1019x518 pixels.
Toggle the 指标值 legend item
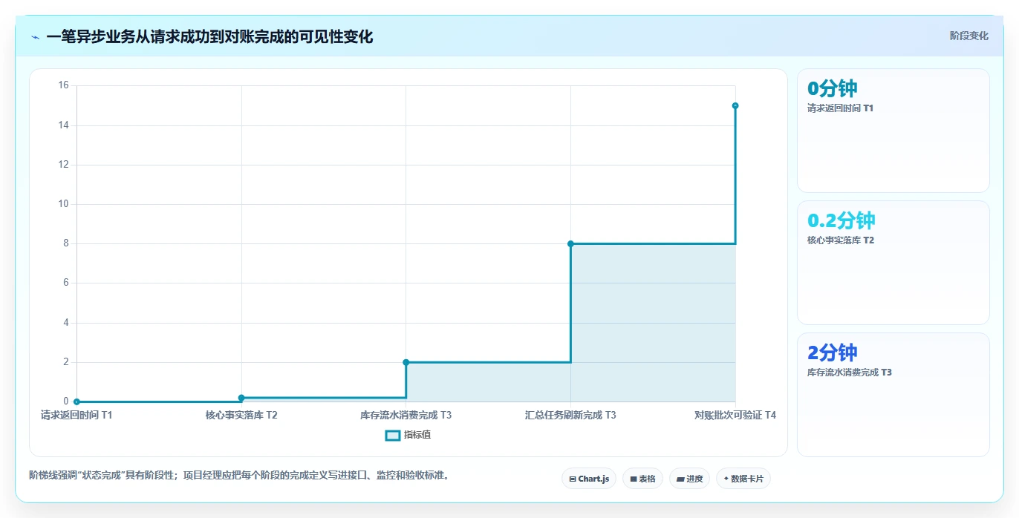point(408,435)
